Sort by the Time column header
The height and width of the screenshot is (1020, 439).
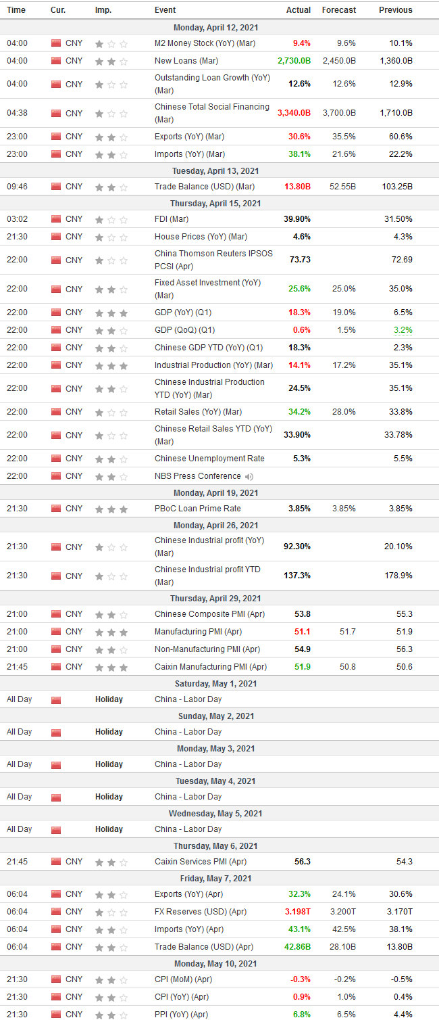(x=16, y=10)
